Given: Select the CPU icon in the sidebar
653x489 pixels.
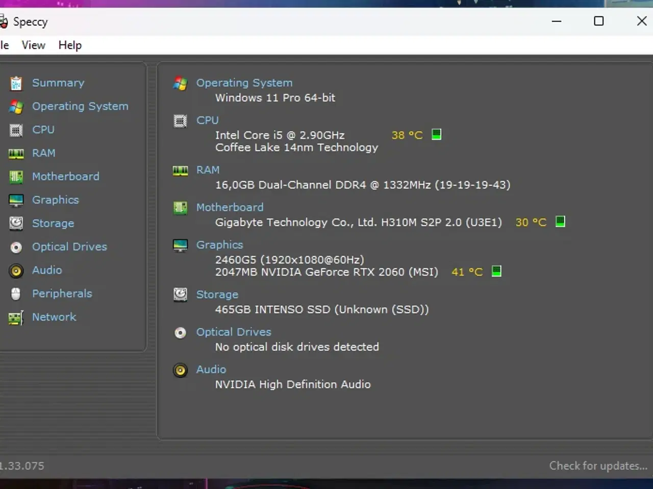Looking at the screenshot, I should point(16,130).
